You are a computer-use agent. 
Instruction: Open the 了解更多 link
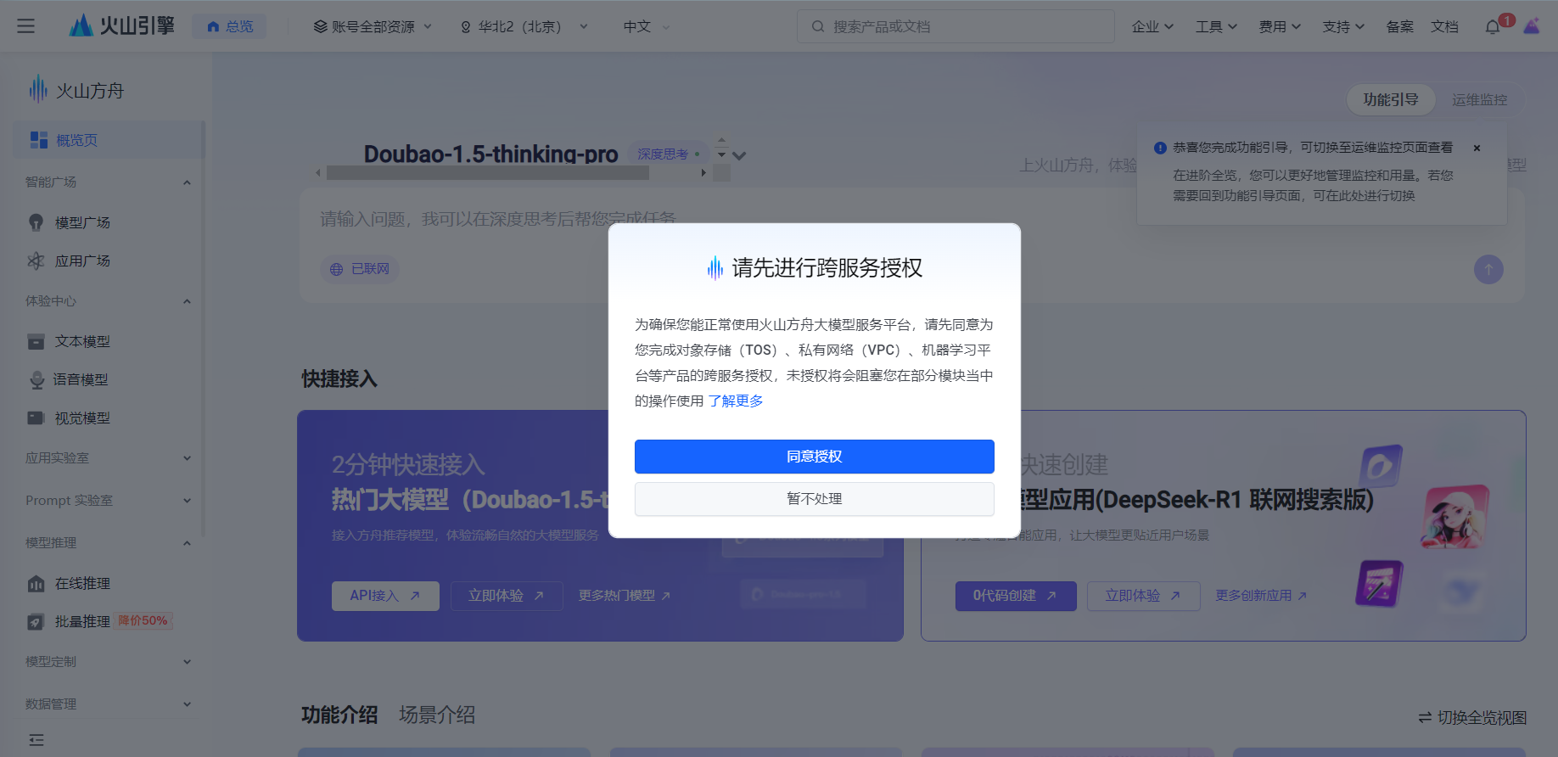coord(736,401)
